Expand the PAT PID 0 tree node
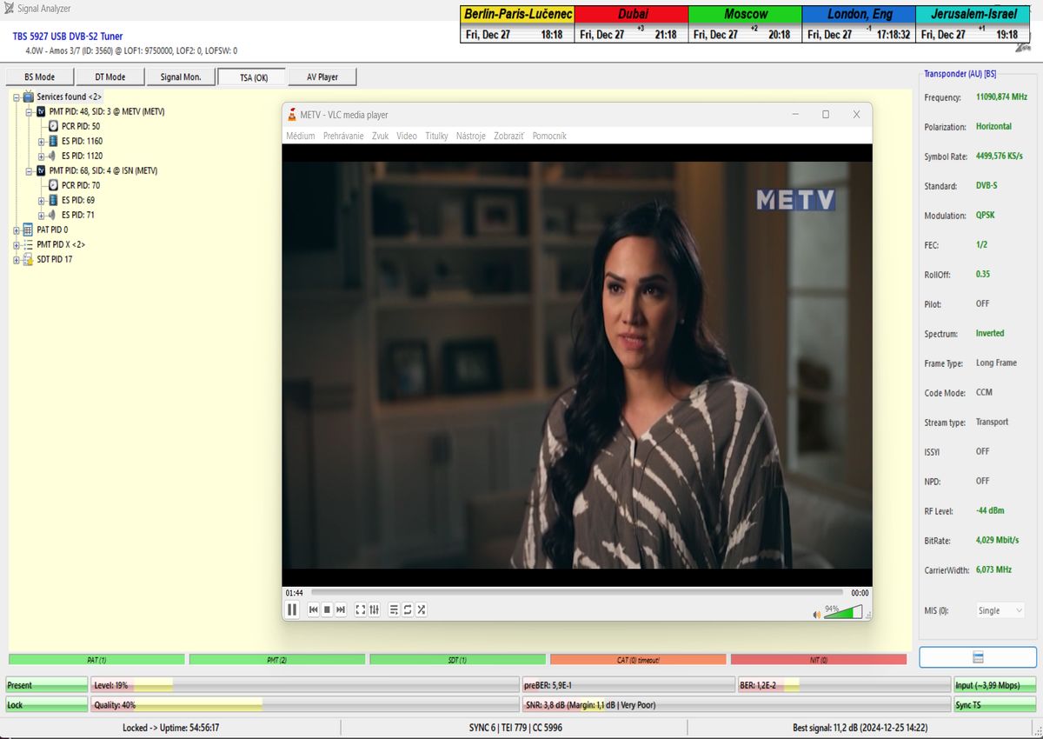The height and width of the screenshot is (739, 1043). (x=17, y=230)
